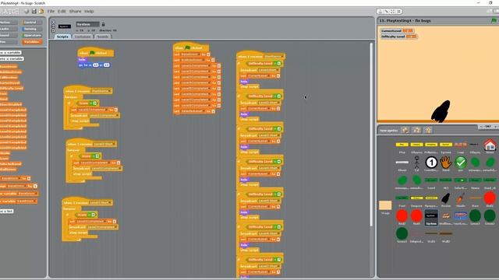This screenshot has height=280, width=499.
Task: Open the Control blocks category
Action: [x=32, y=23]
